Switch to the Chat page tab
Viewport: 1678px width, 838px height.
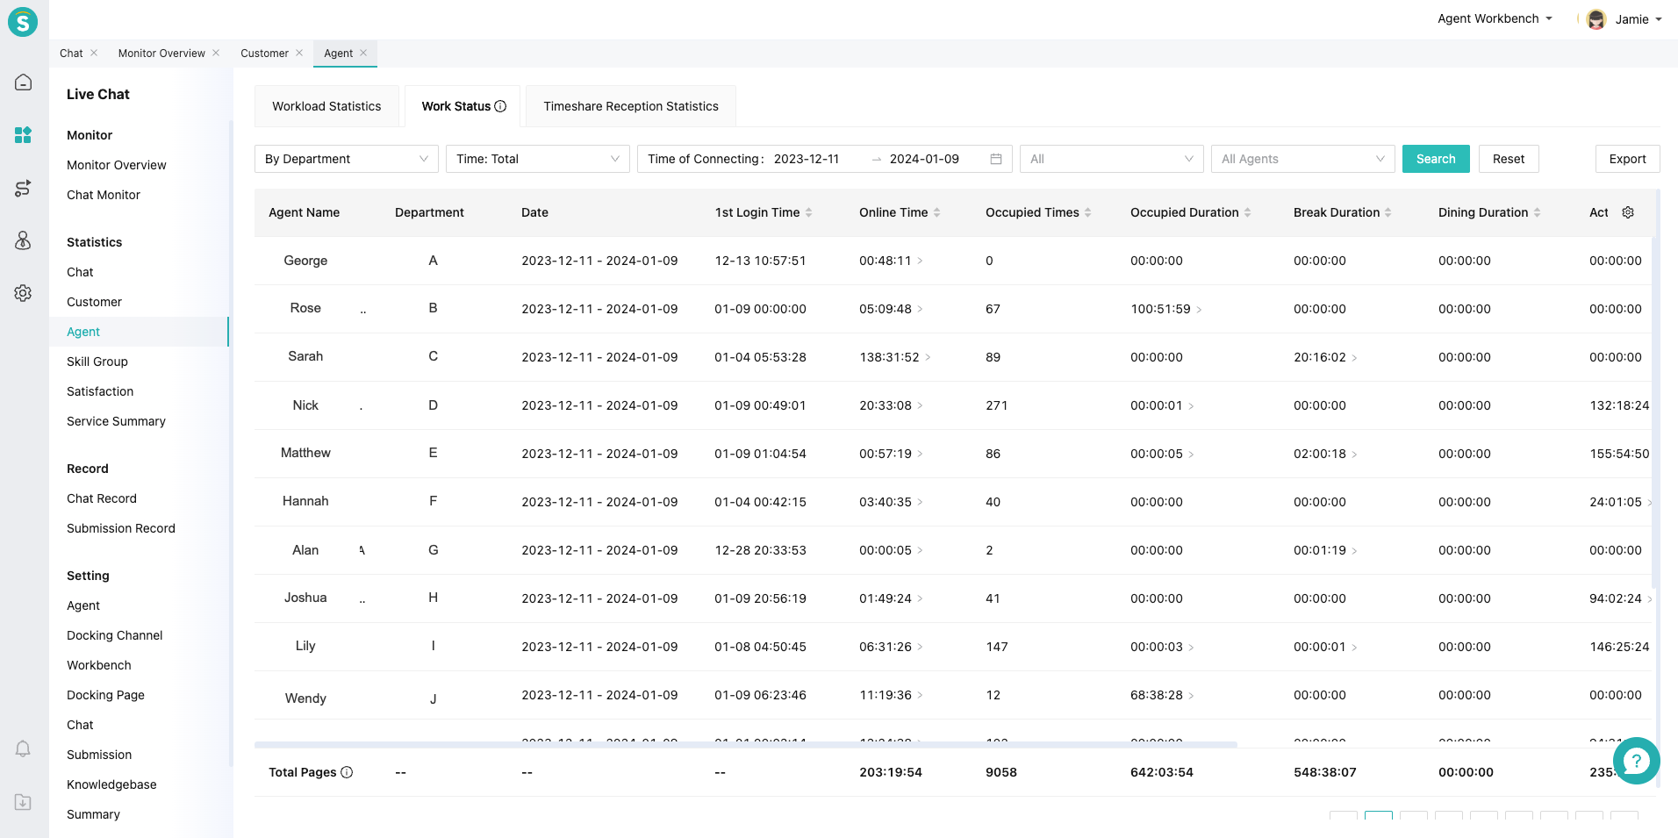(x=71, y=53)
